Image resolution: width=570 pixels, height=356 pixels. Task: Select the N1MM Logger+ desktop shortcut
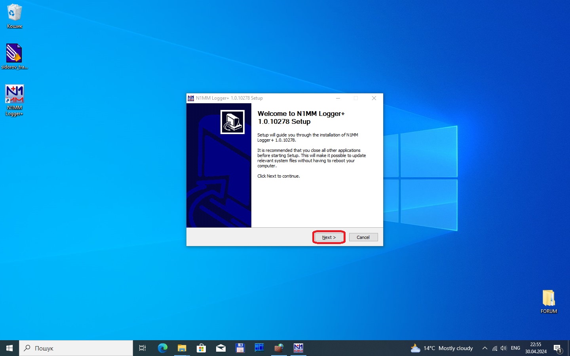click(15, 100)
